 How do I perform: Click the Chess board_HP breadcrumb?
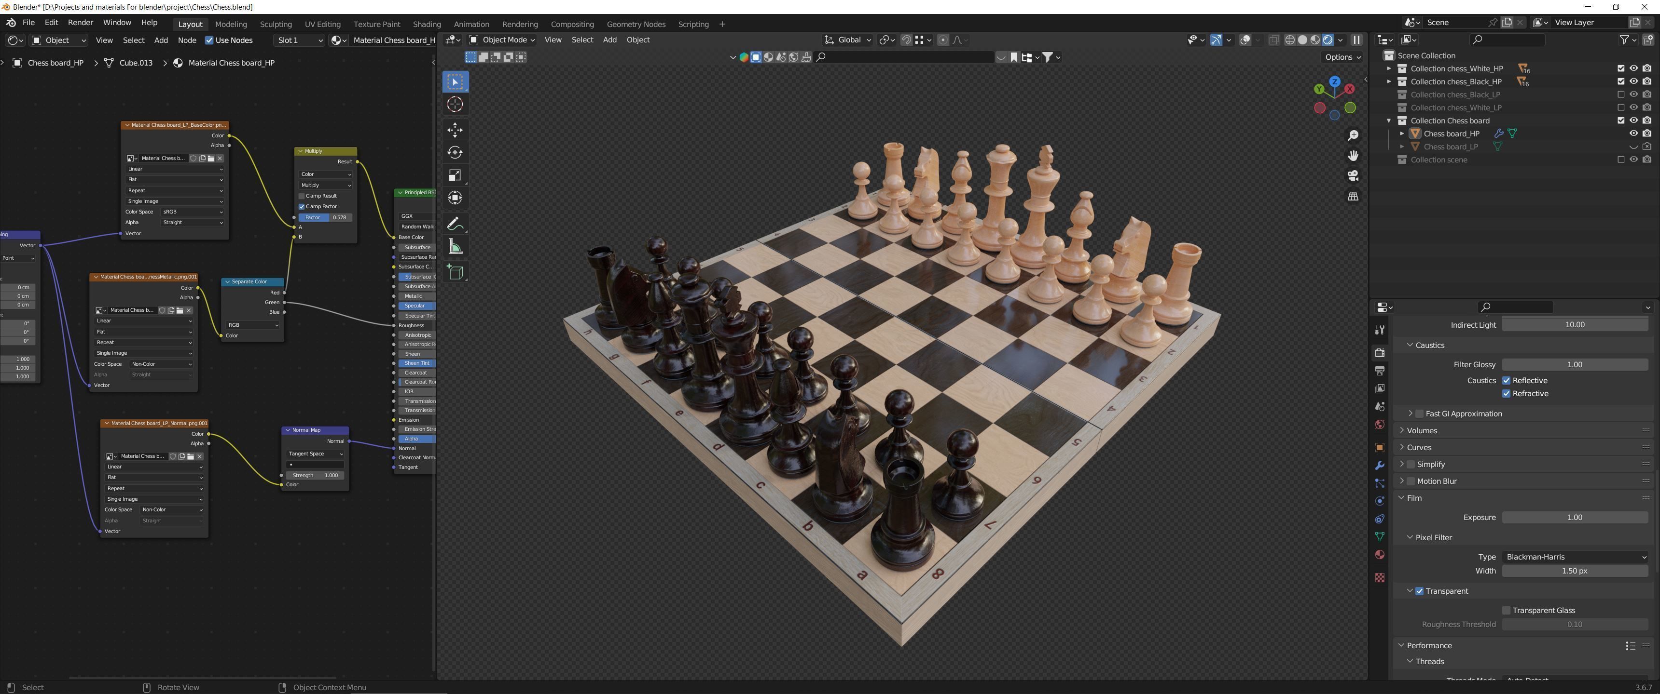tap(55, 63)
